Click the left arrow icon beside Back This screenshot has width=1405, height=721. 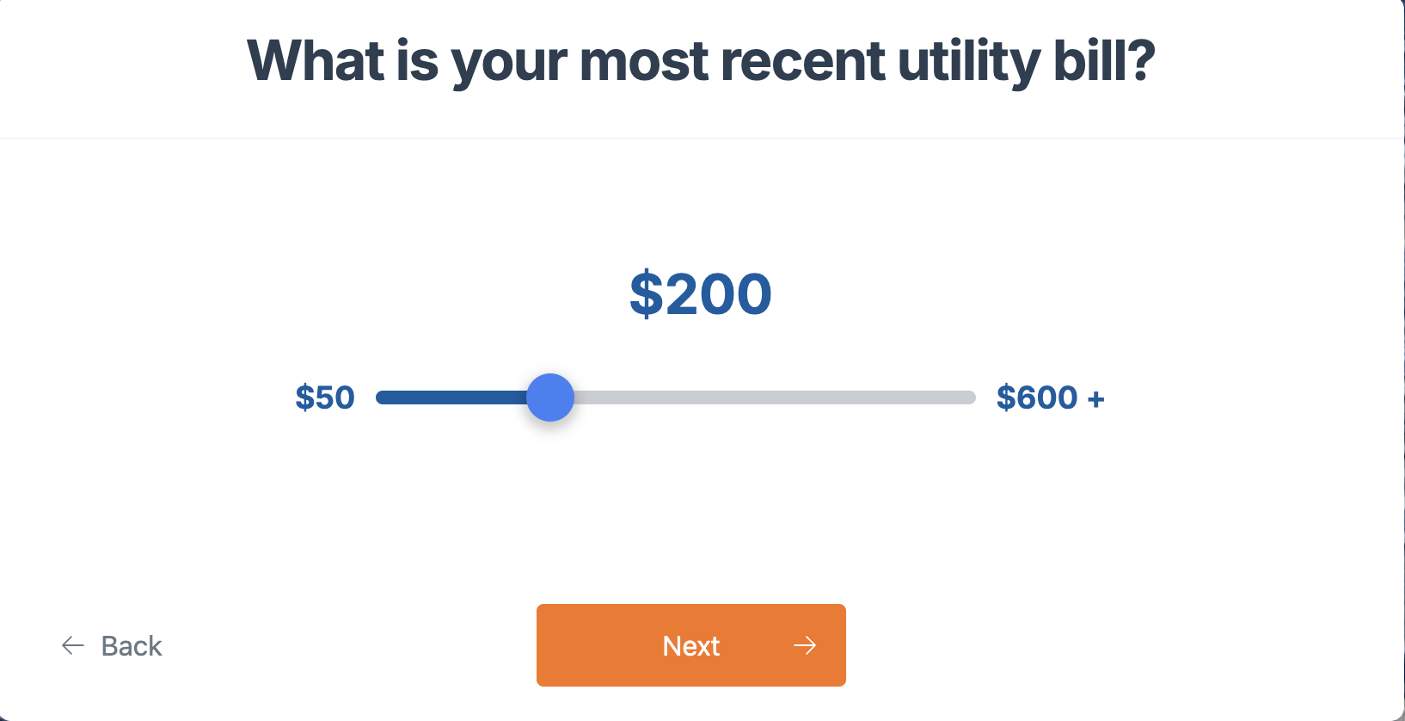point(73,645)
